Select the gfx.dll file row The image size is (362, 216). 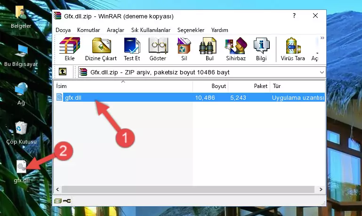point(190,97)
